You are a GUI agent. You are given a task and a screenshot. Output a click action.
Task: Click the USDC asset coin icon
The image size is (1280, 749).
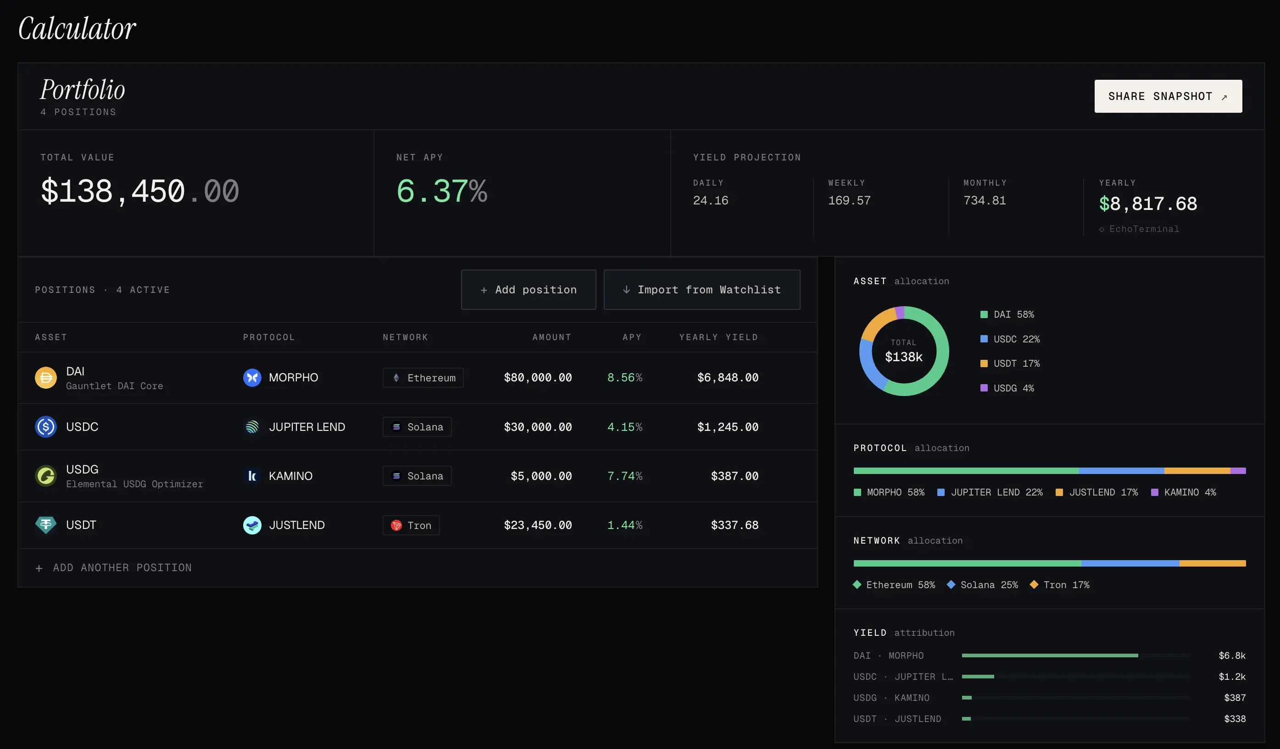tap(46, 427)
